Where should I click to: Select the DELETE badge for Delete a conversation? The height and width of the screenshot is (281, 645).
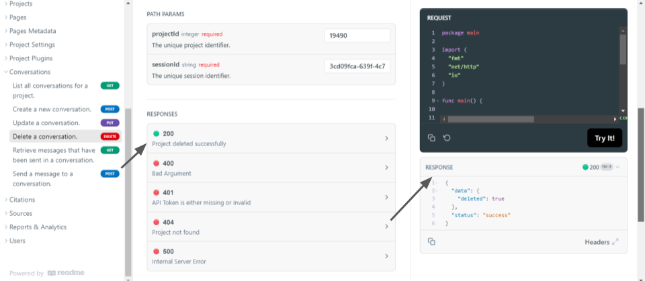coord(110,136)
